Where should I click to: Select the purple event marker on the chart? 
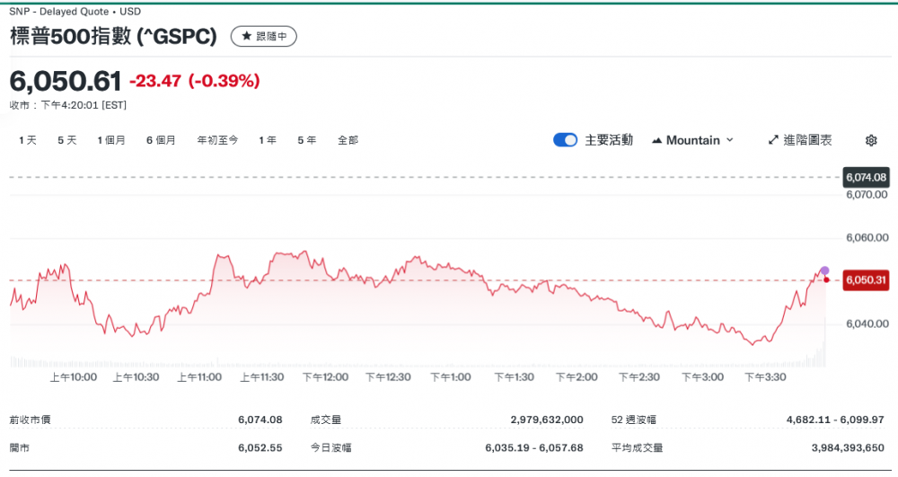coord(824,270)
